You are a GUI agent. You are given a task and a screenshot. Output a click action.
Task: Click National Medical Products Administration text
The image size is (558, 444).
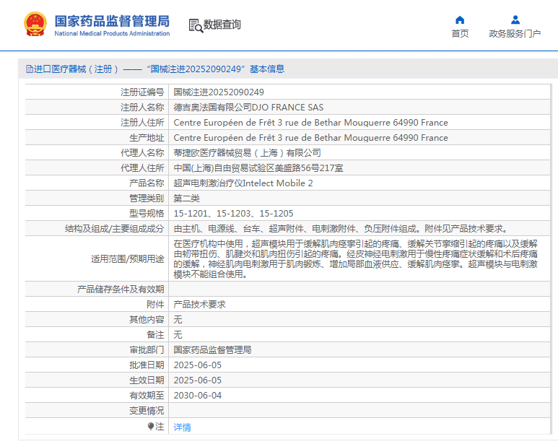tap(112, 33)
